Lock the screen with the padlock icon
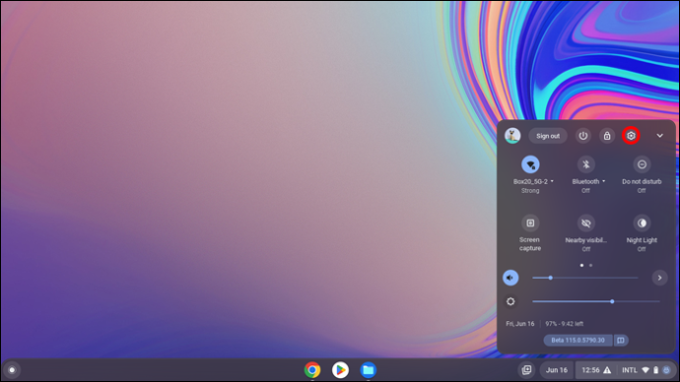Viewport: 680px width, 382px height. (x=607, y=136)
